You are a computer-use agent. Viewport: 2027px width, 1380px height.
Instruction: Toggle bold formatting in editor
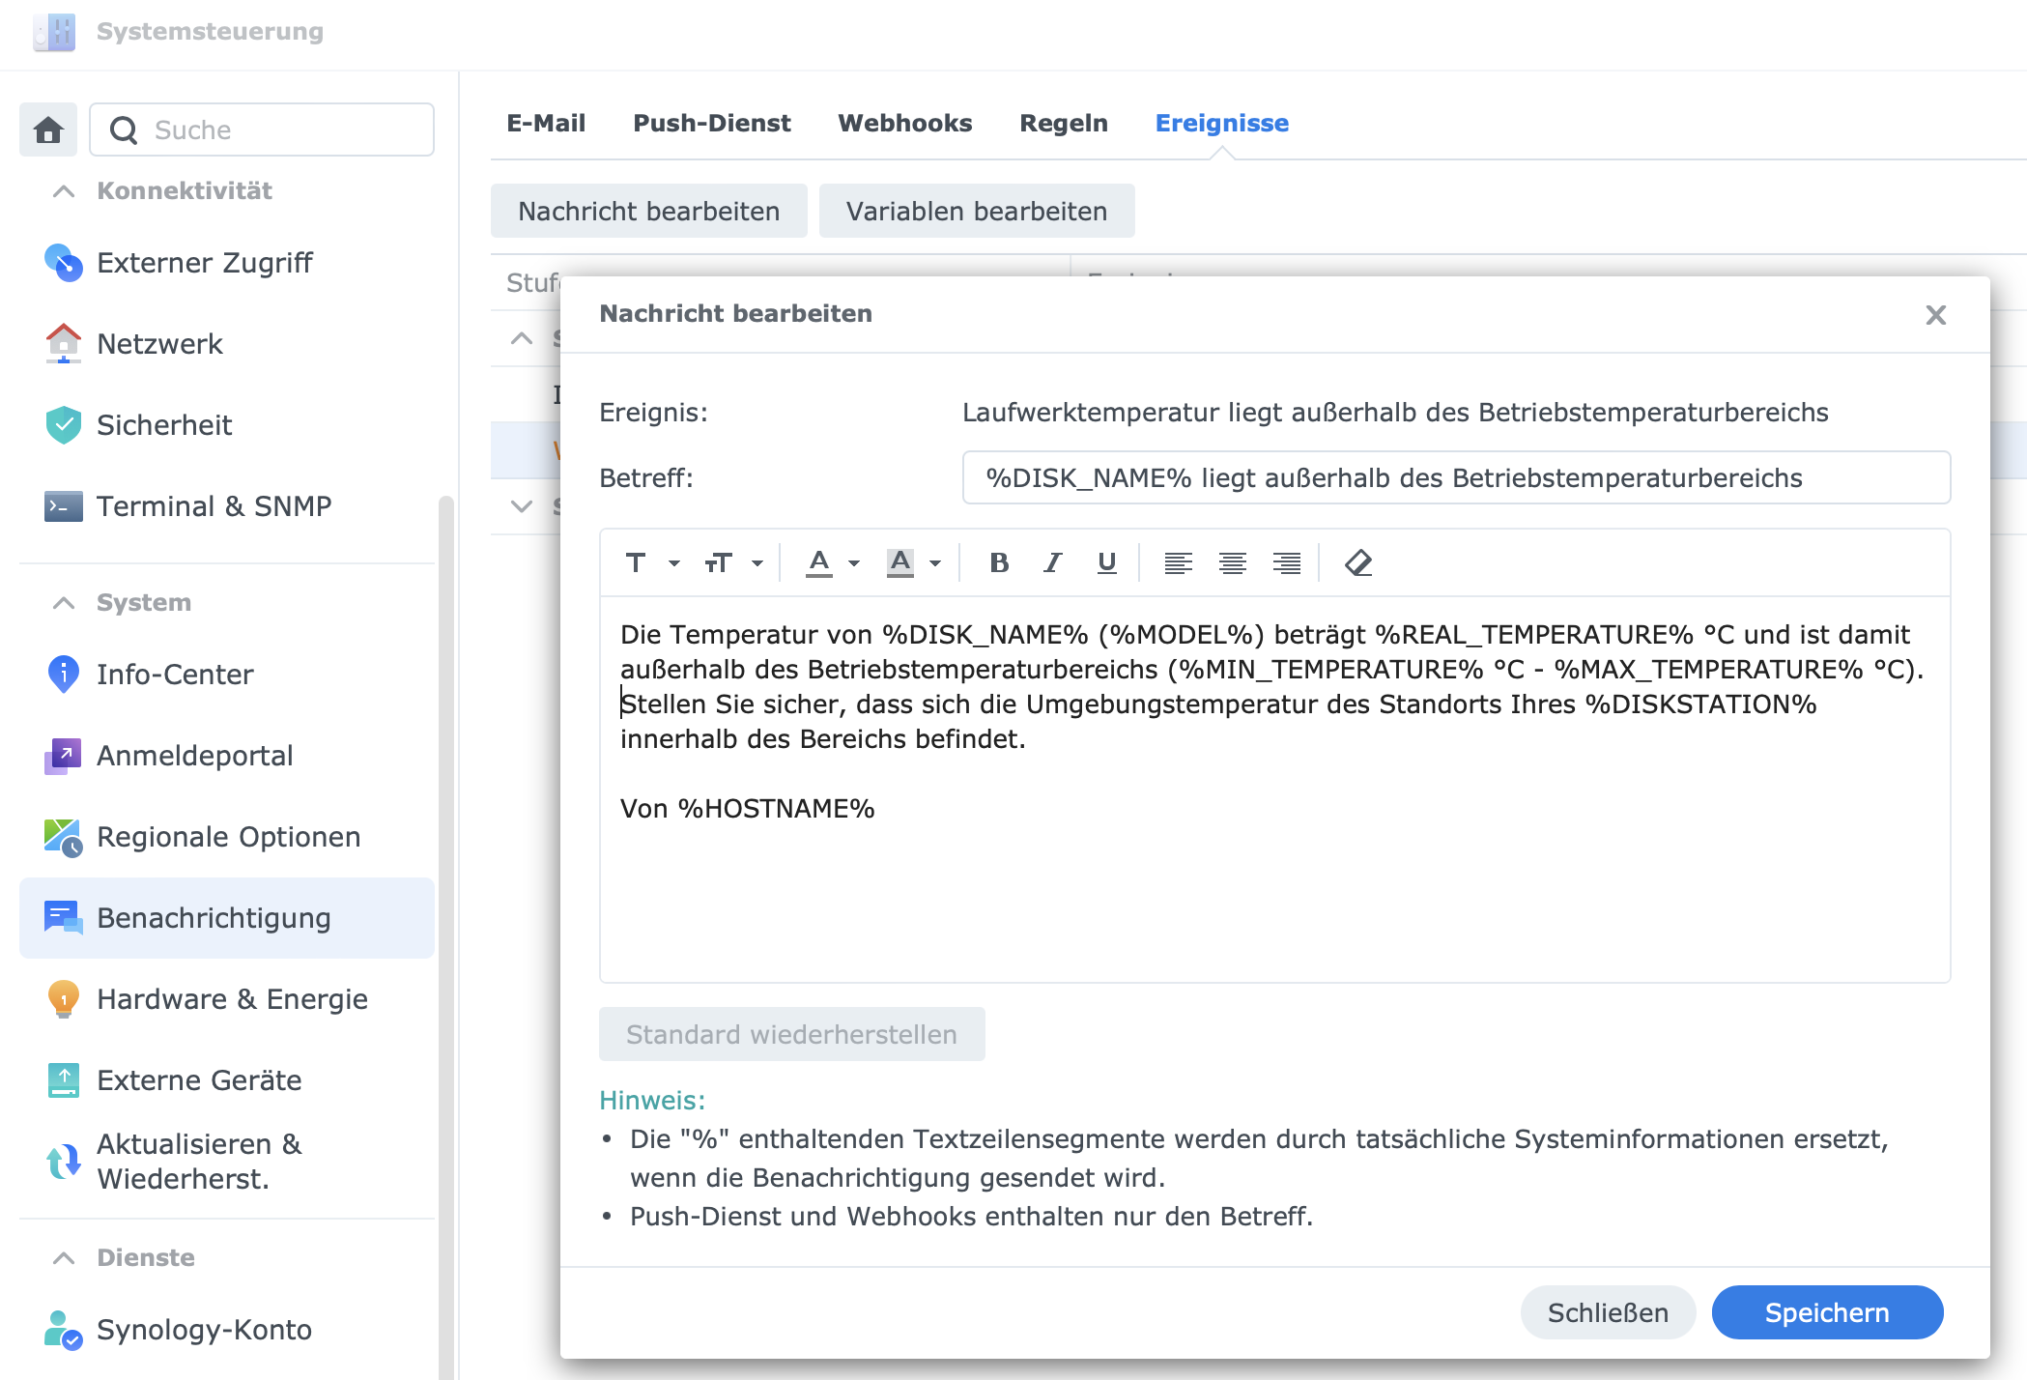point(999,562)
